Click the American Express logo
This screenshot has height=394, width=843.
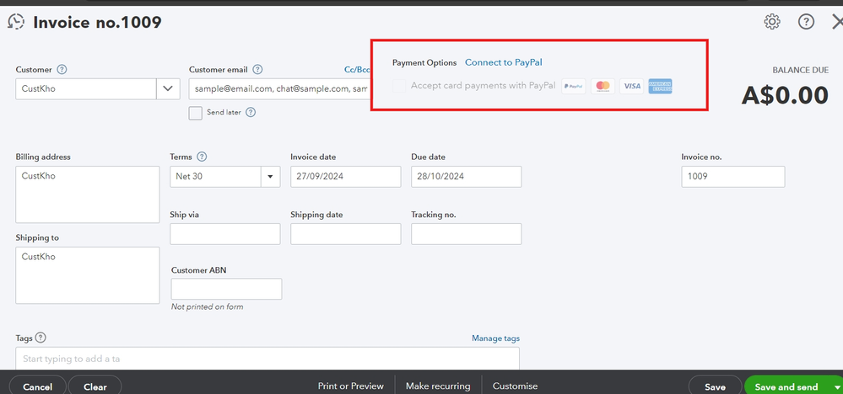tap(660, 87)
